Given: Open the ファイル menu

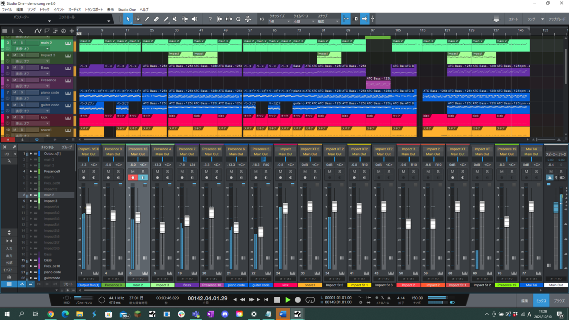Looking at the screenshot, I should pyautogui.click(x=7, y=9).
